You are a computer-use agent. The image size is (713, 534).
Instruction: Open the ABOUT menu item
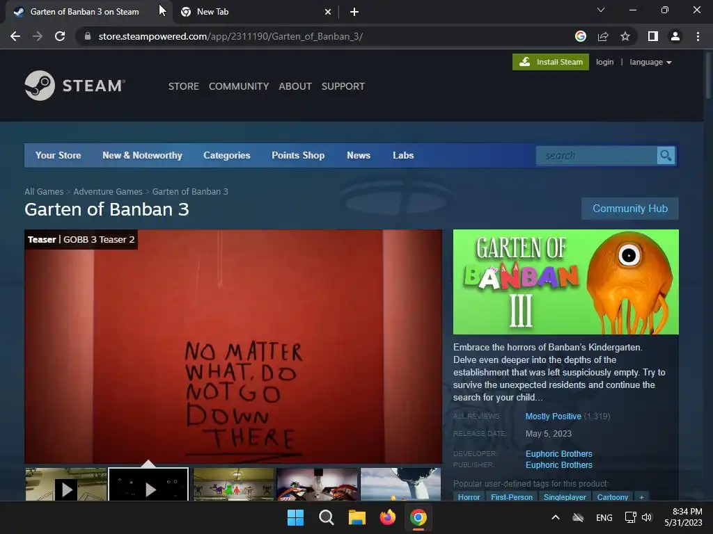point(295,86)
